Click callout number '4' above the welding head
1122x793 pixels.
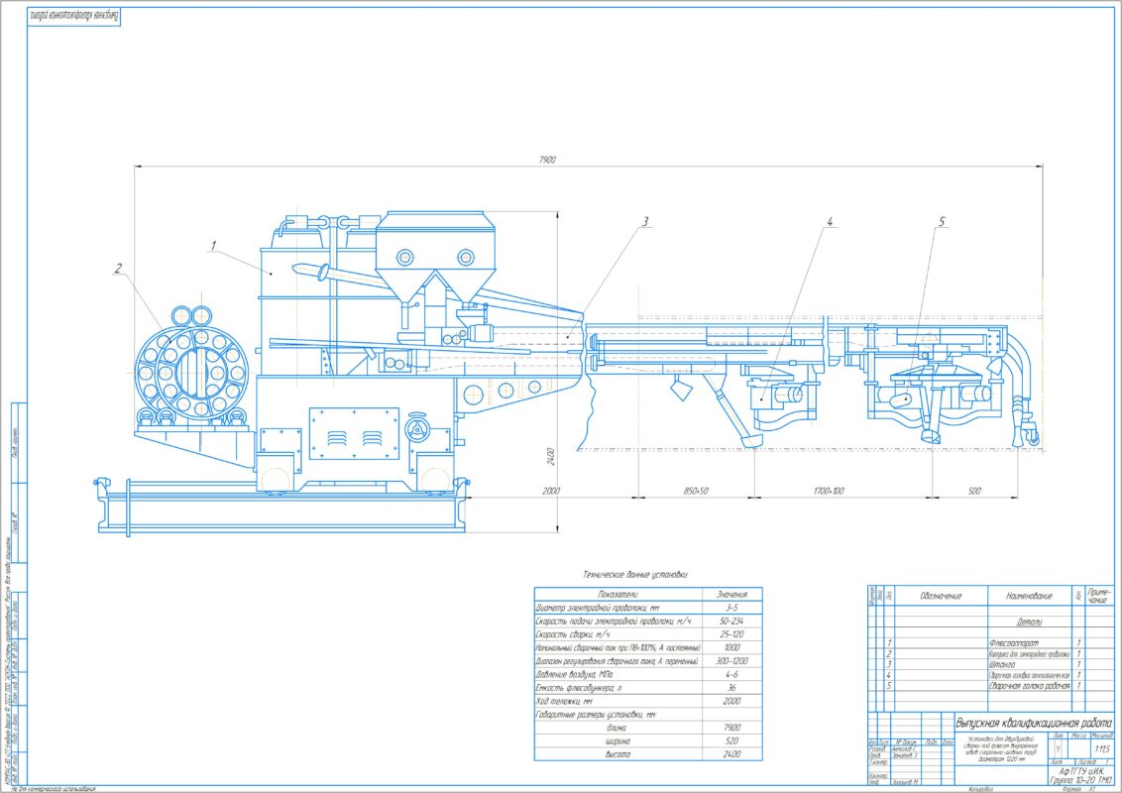(x=830, y=222)
